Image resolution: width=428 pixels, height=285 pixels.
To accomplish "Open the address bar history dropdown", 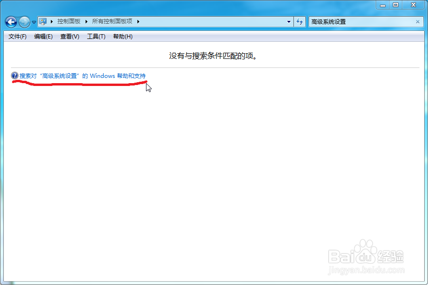I will tap(289, 21).
